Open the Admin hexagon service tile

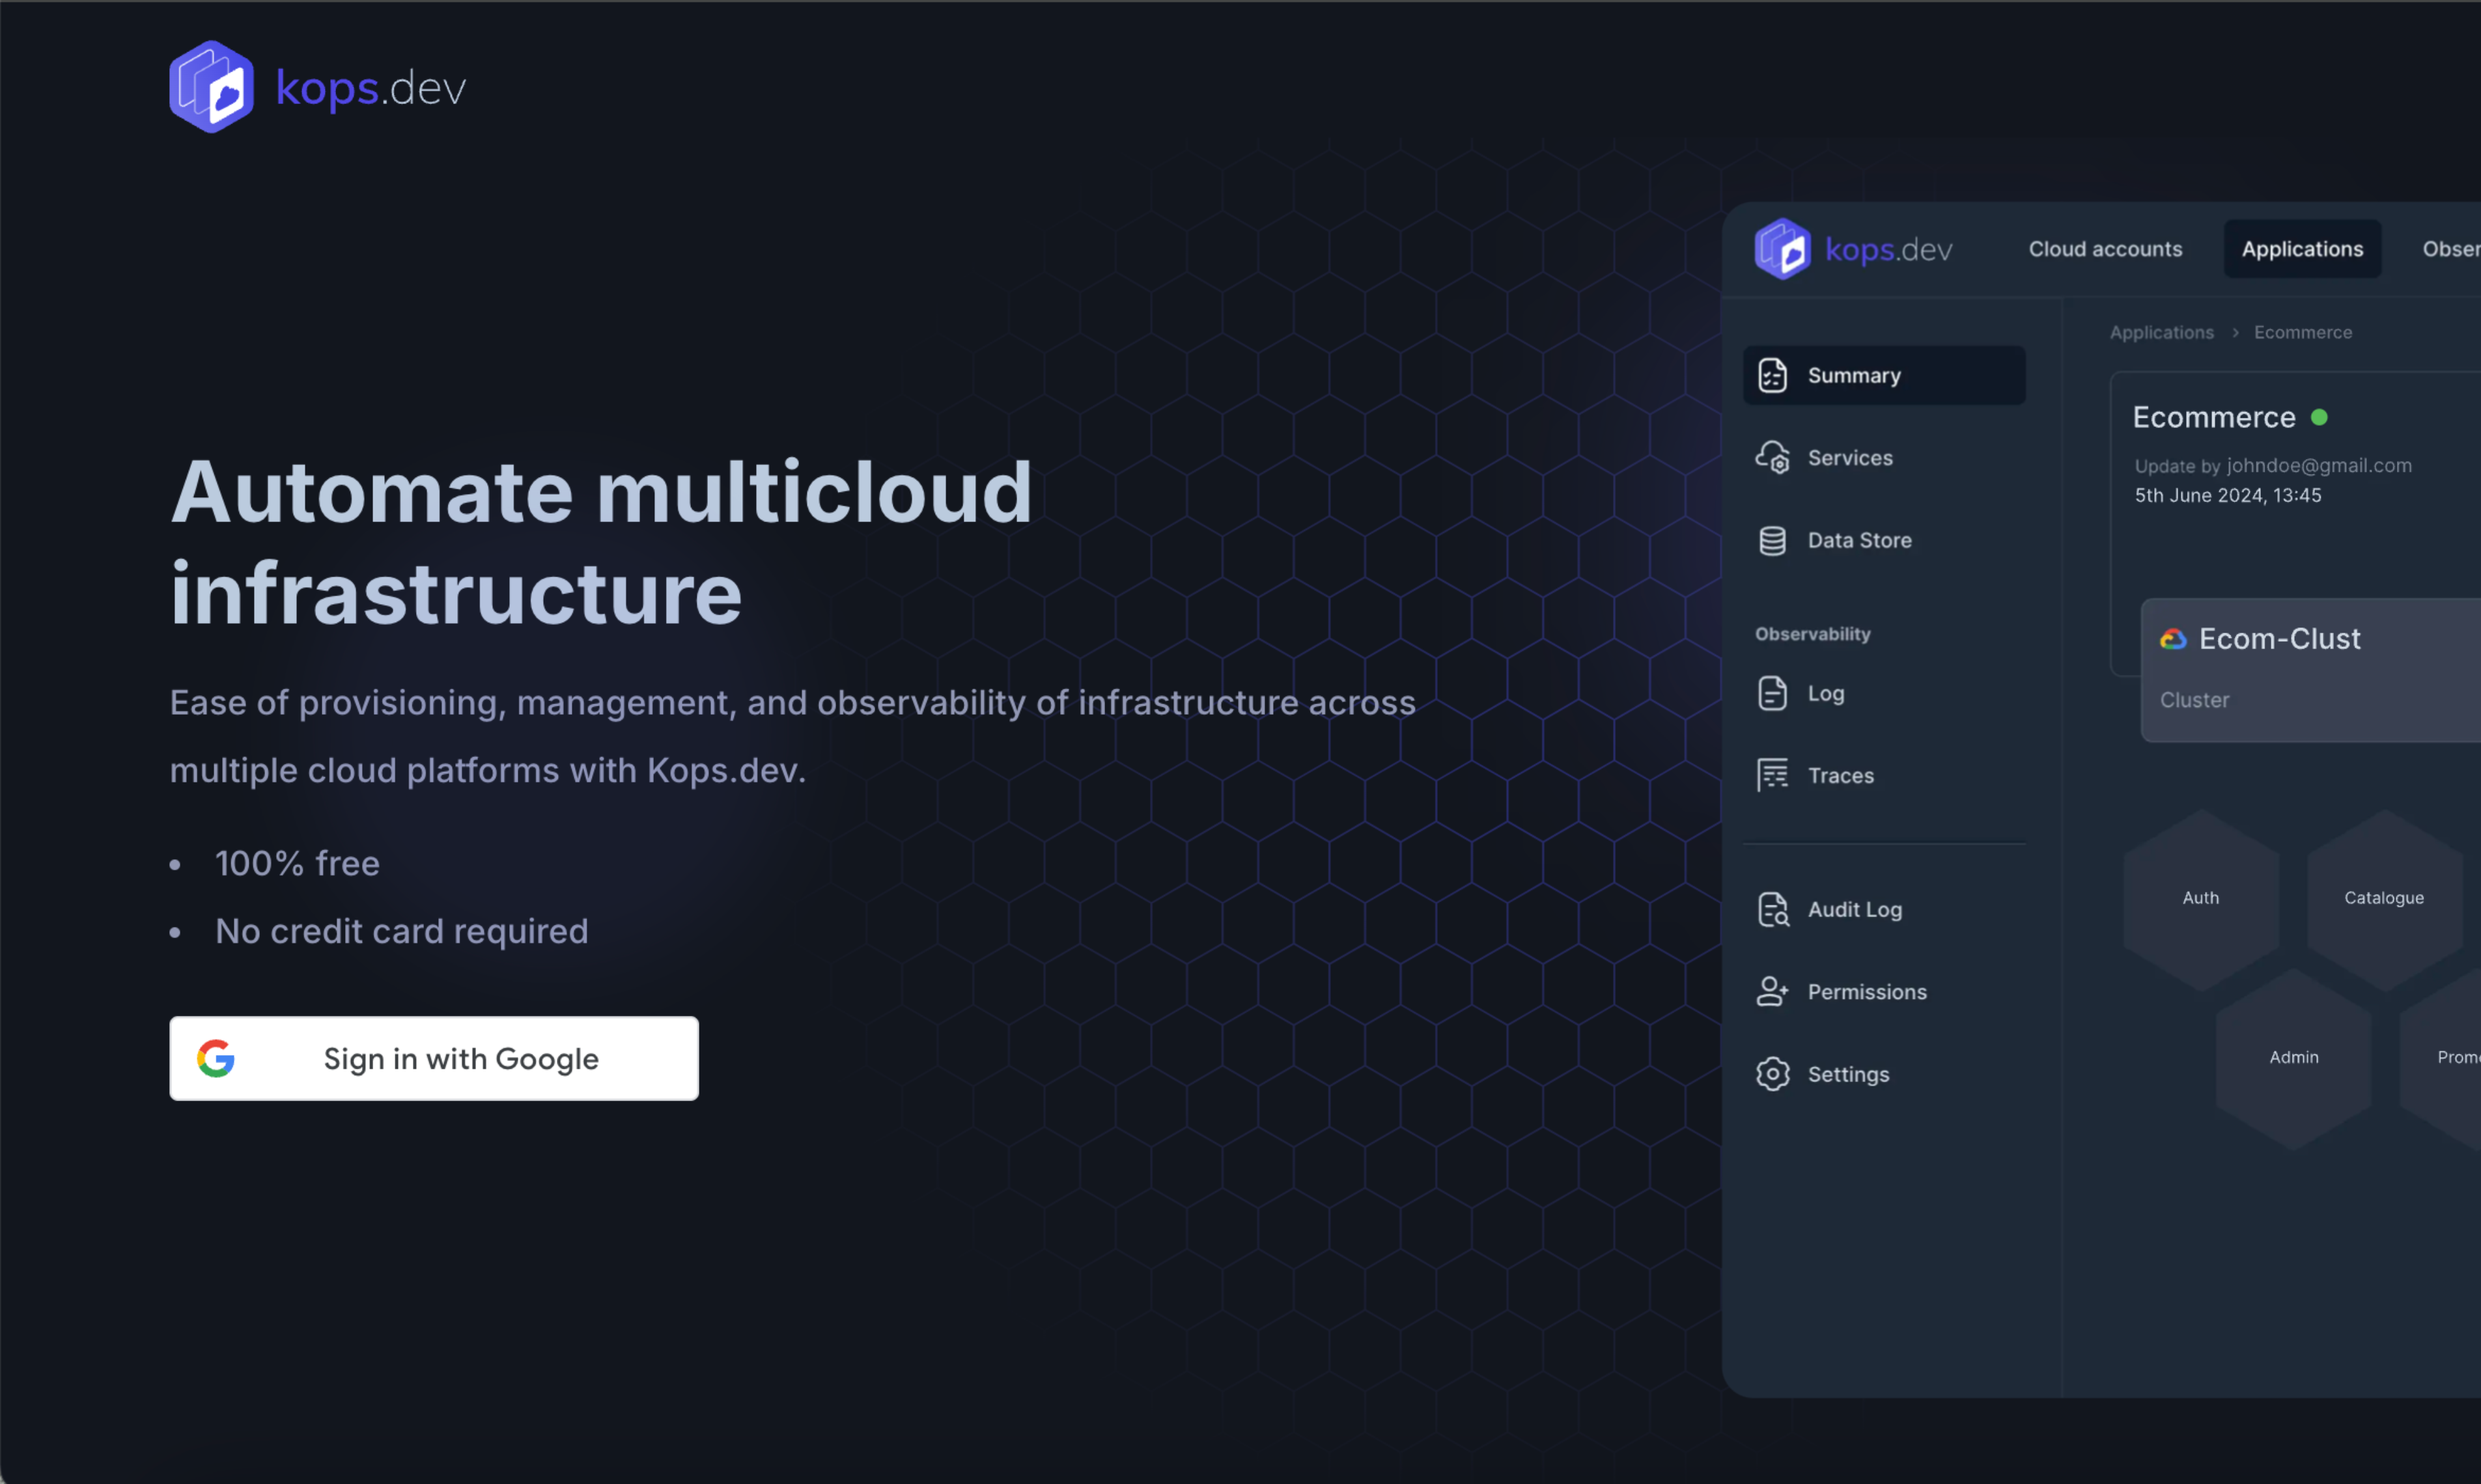coord(2293,1057)
